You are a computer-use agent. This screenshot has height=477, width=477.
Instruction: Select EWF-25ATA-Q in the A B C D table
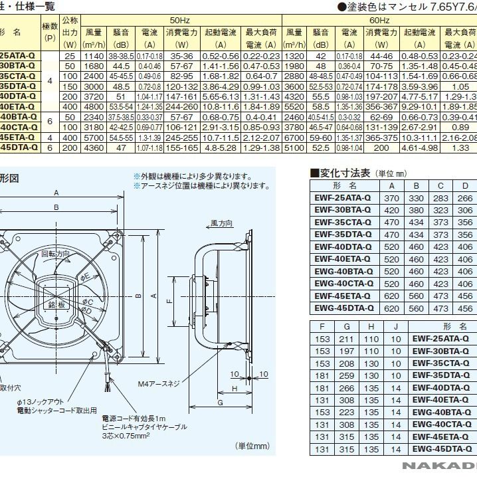click(344, 199)
